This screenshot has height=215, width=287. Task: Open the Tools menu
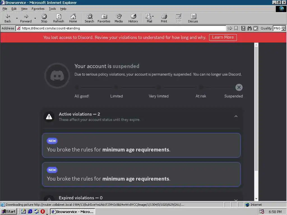point(52,9)
